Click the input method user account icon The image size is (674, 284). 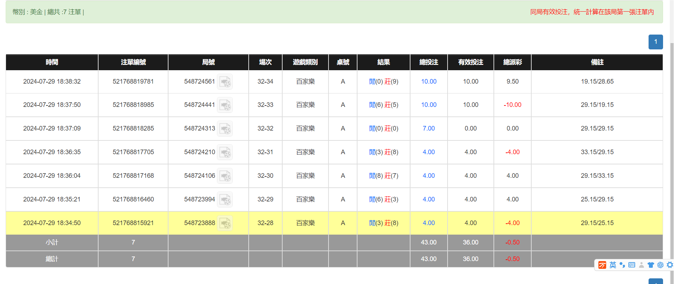[642, 265]
